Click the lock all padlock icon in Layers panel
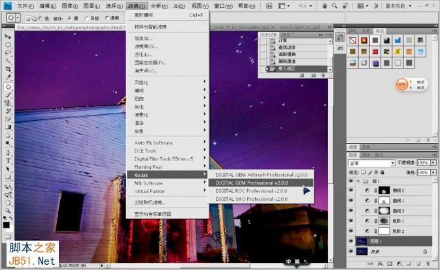 tap(382, 172)
